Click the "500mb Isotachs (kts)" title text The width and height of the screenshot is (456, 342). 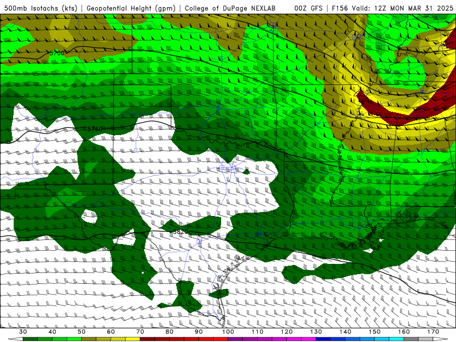coord(41,8)
